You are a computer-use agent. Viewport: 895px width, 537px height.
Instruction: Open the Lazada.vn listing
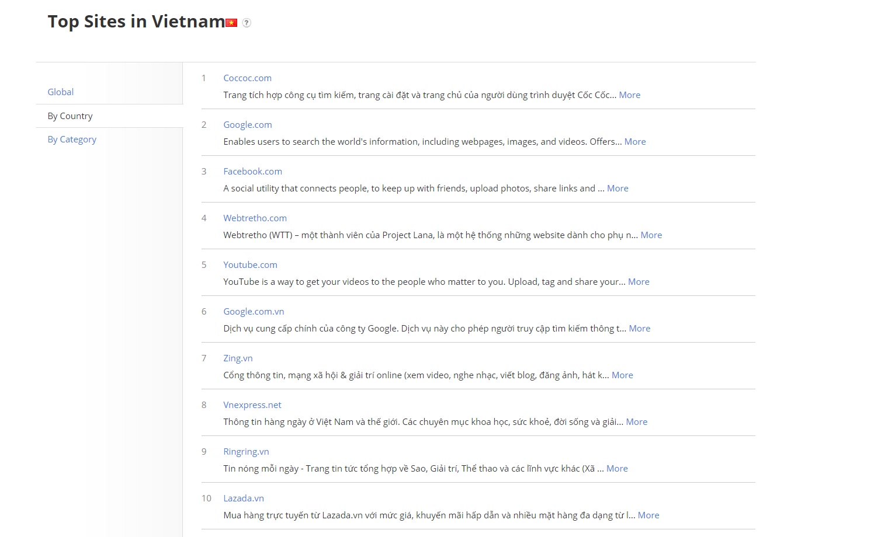(244, 498)
